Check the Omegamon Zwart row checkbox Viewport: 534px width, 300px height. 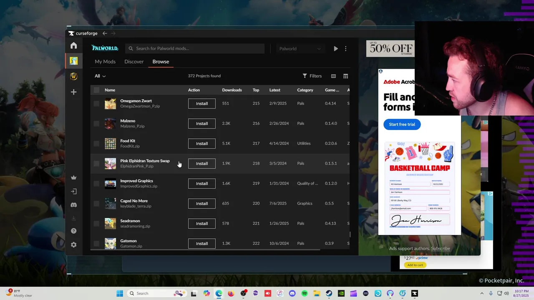[x=97, y=103]
